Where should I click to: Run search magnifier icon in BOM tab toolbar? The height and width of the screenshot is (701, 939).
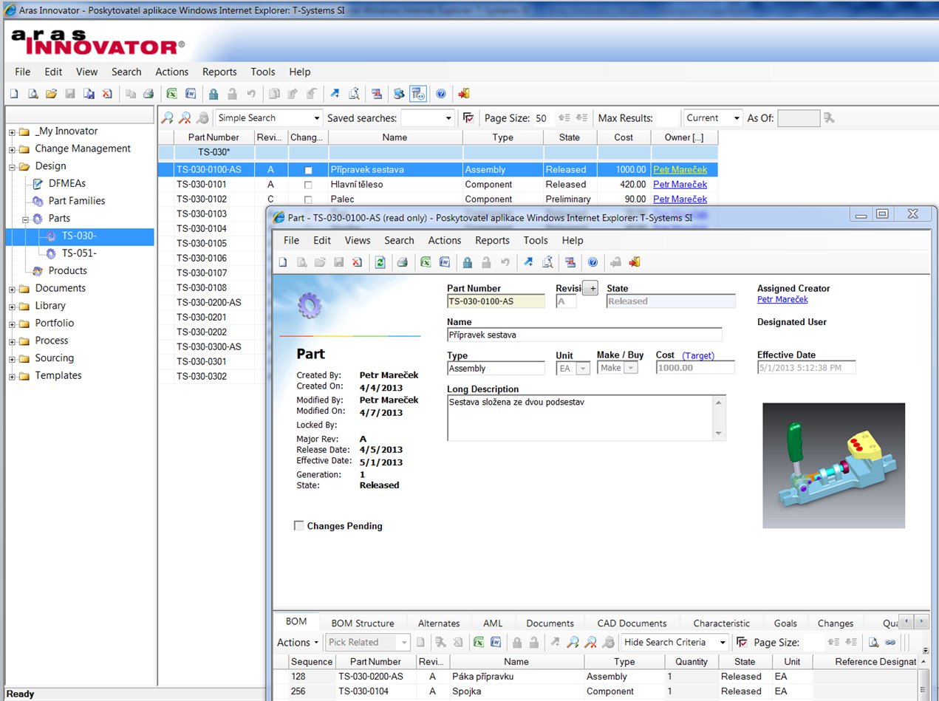573,643
